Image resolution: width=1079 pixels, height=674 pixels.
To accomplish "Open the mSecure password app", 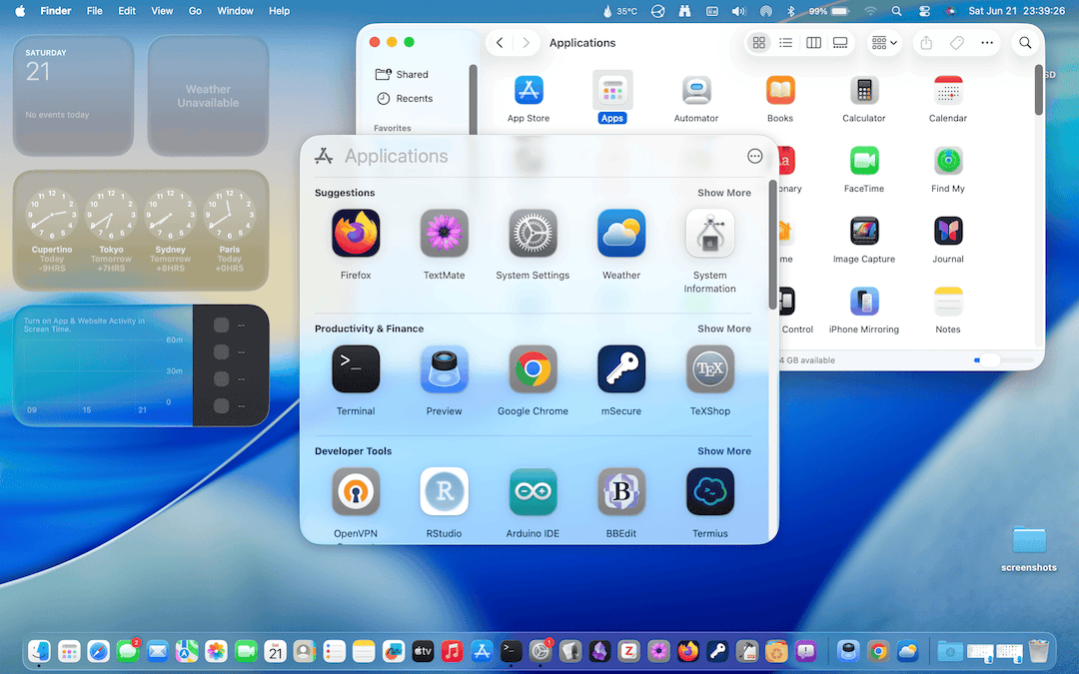I will (x=621, y=370).
